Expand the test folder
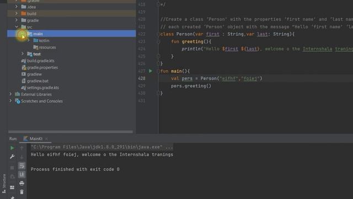Screen dimensions: 353x199 pos(23,54)
